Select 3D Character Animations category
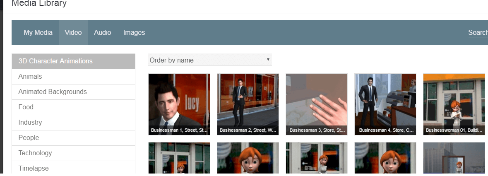The width and height of the screenshot is (488, 176). pos(73,61)
